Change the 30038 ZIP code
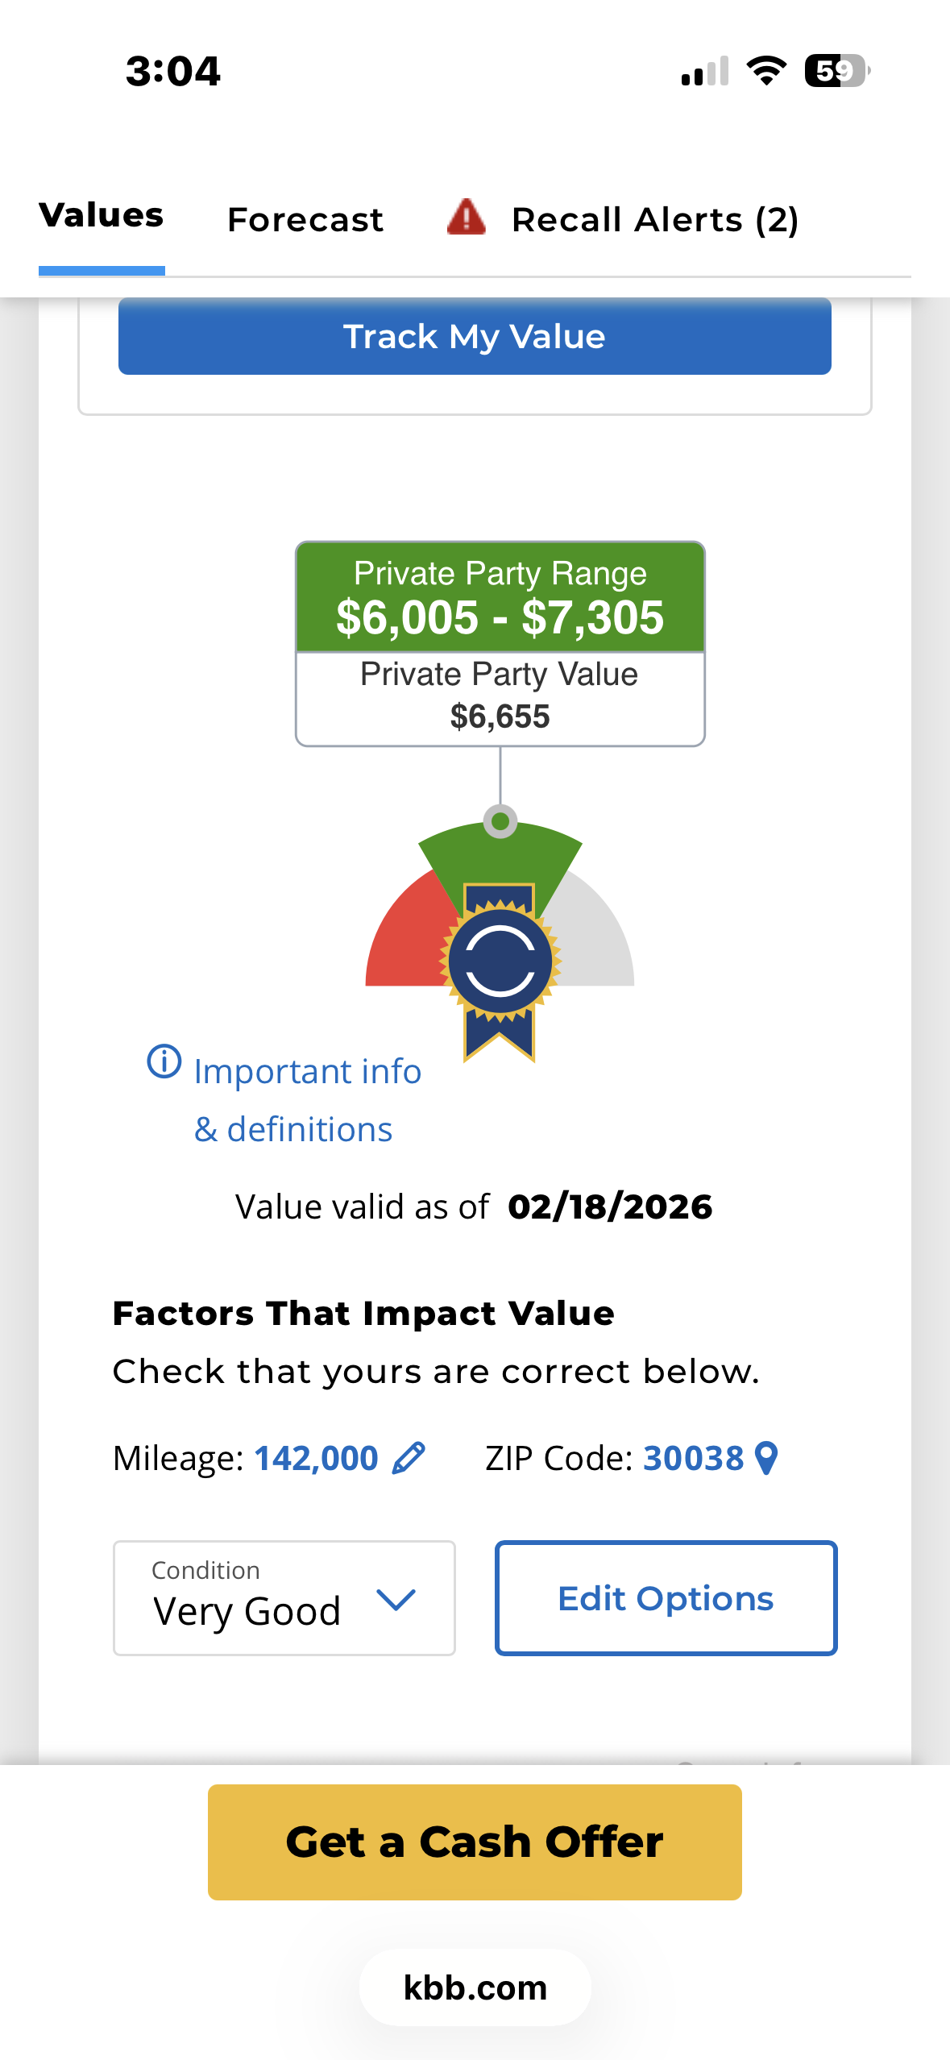The image size is (950, 2060). tap(693, 1458)
